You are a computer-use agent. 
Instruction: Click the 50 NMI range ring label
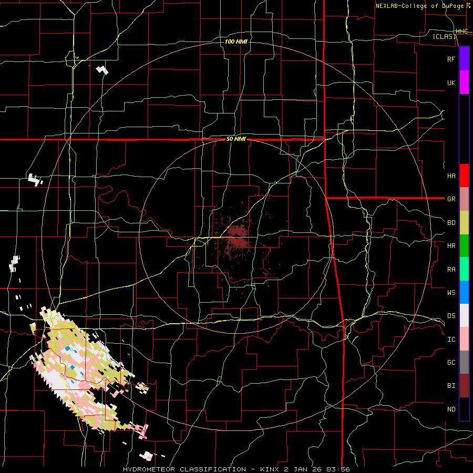(x=236, y=139)
